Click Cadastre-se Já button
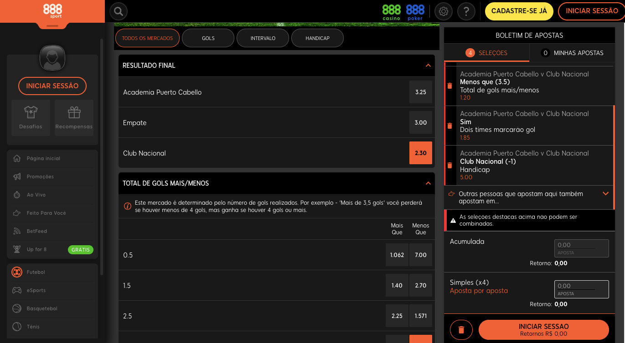This screenshot has width=625, height=343. 519,11
